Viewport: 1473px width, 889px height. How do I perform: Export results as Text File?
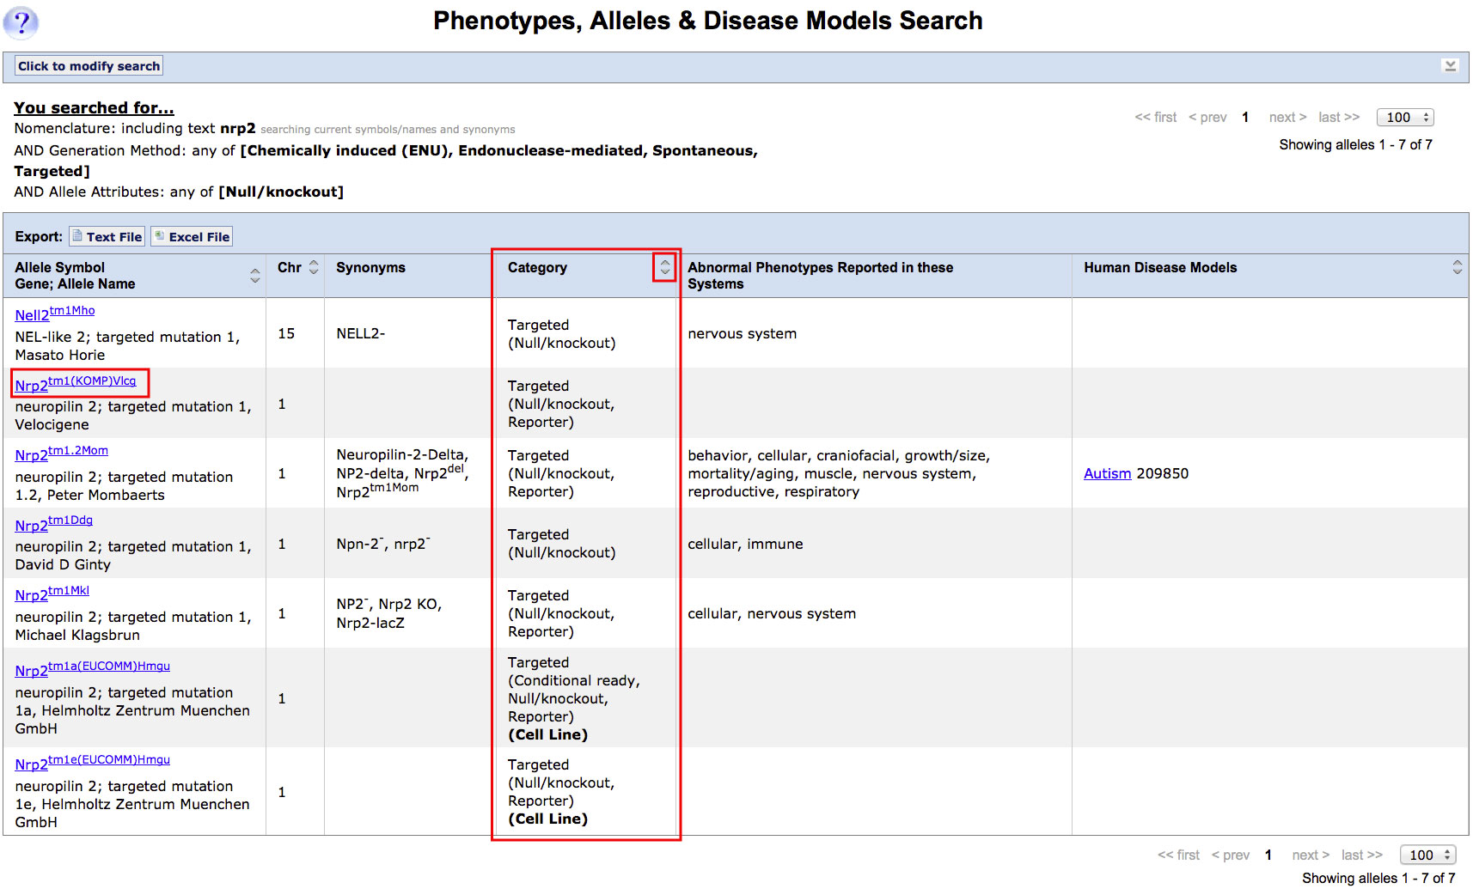point(107,237)
